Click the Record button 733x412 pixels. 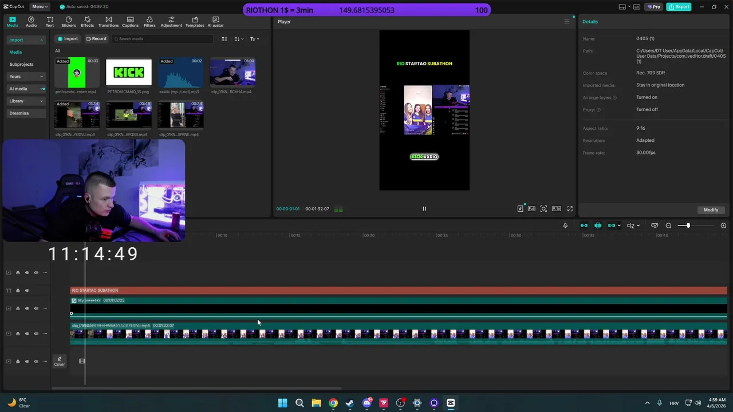click(x=96, y=39)
